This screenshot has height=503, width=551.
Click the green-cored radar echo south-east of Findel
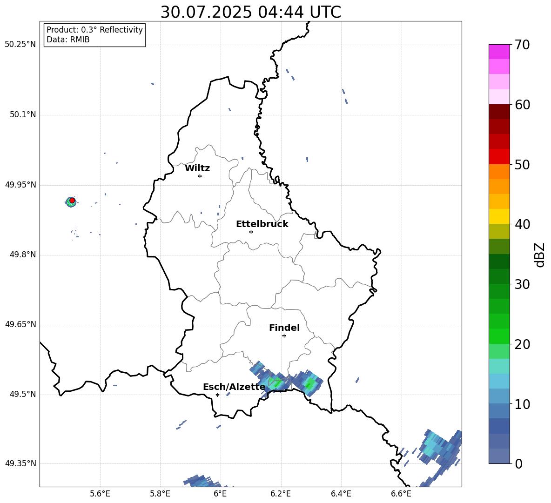point(309,382)
